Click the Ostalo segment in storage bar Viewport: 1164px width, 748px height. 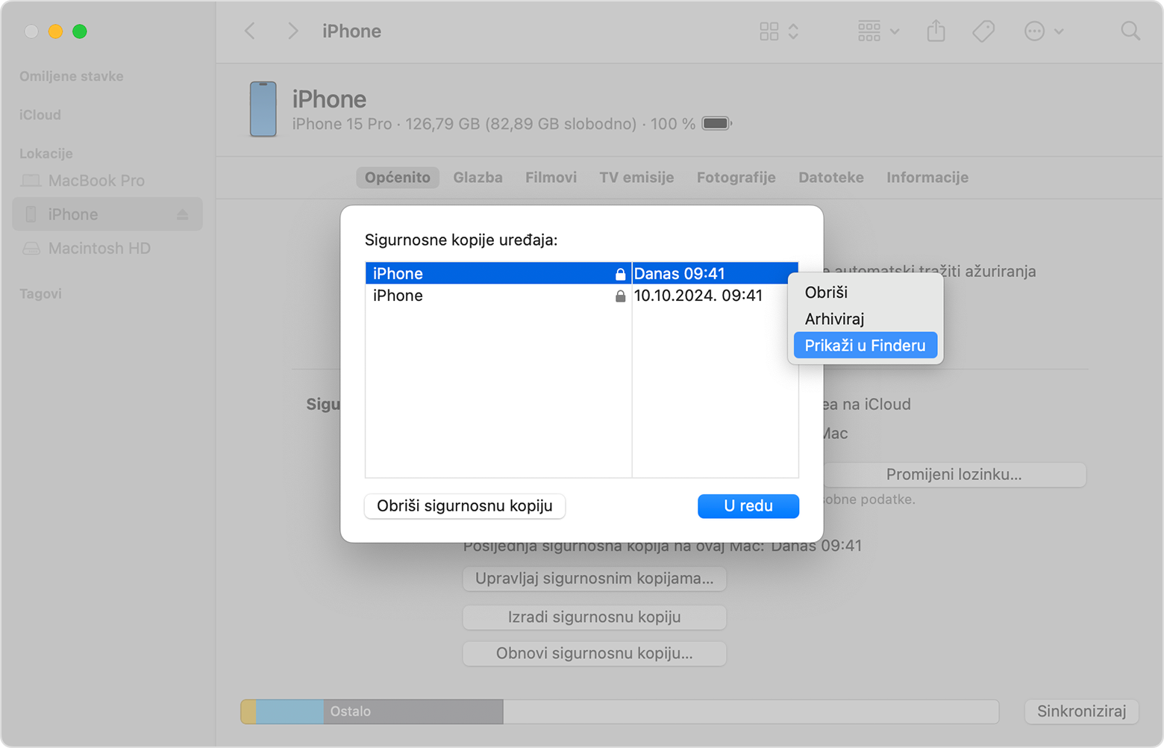[413, 711]
